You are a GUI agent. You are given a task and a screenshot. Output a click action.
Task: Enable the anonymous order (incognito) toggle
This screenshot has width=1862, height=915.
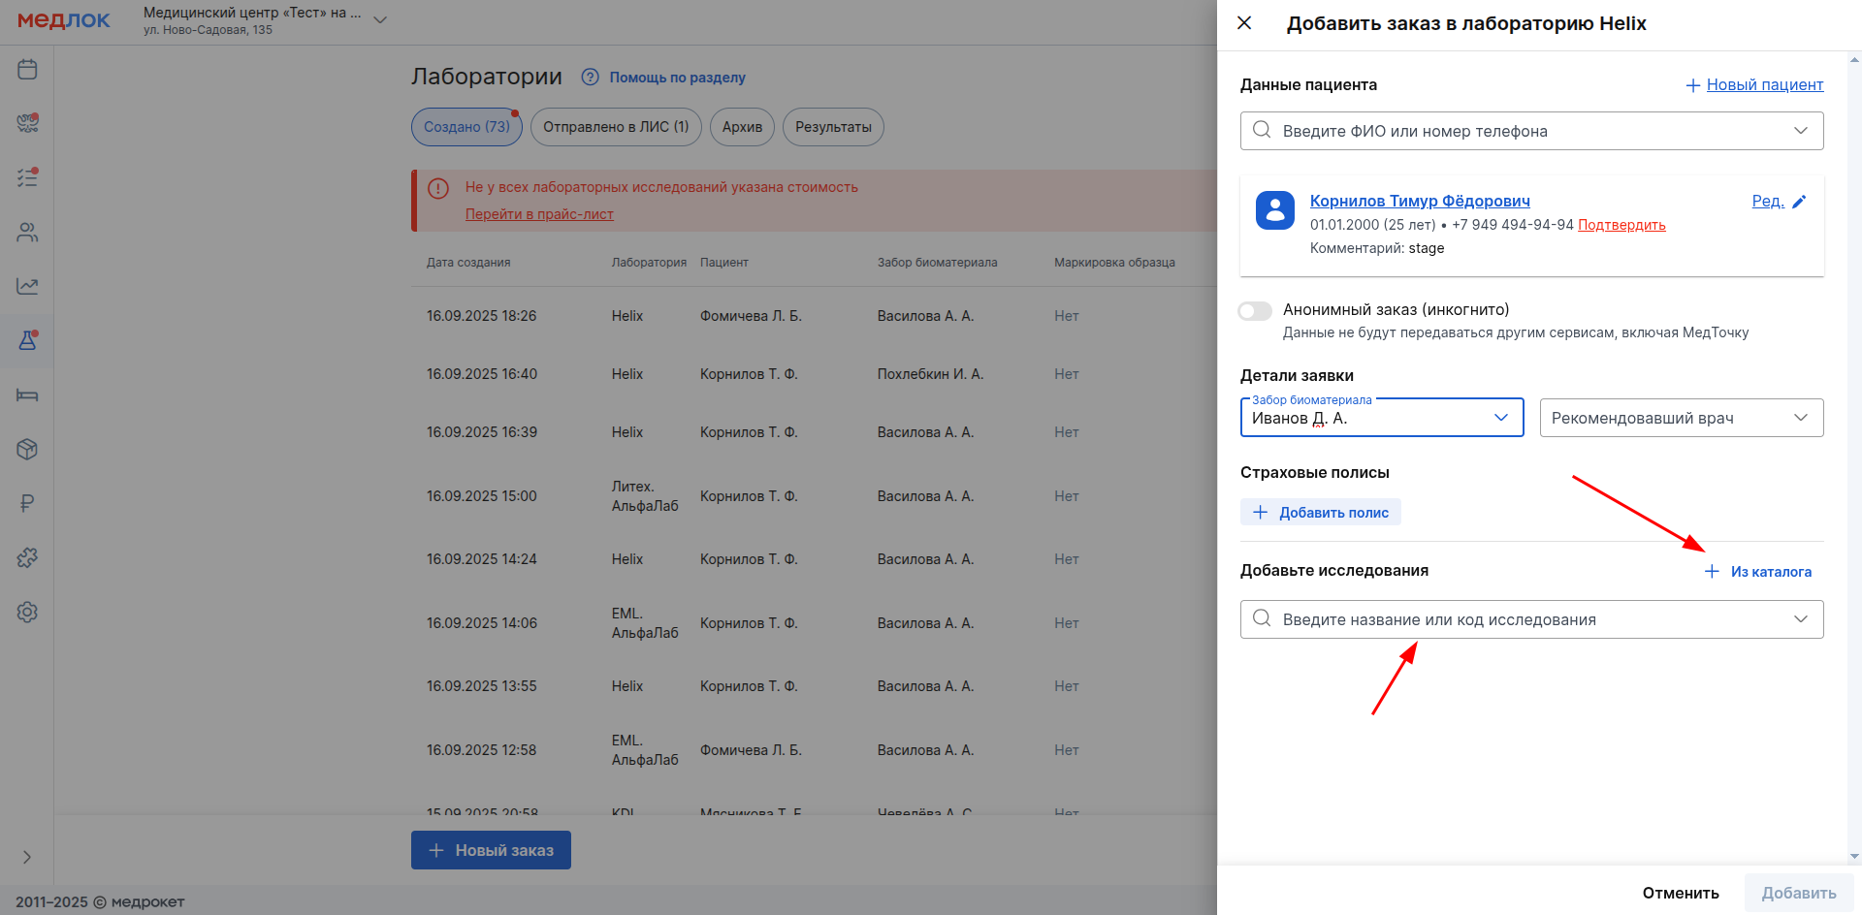tap(1255, 311)
